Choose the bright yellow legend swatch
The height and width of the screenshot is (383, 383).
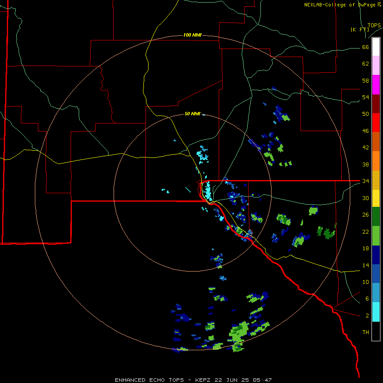tap(376, 198)
